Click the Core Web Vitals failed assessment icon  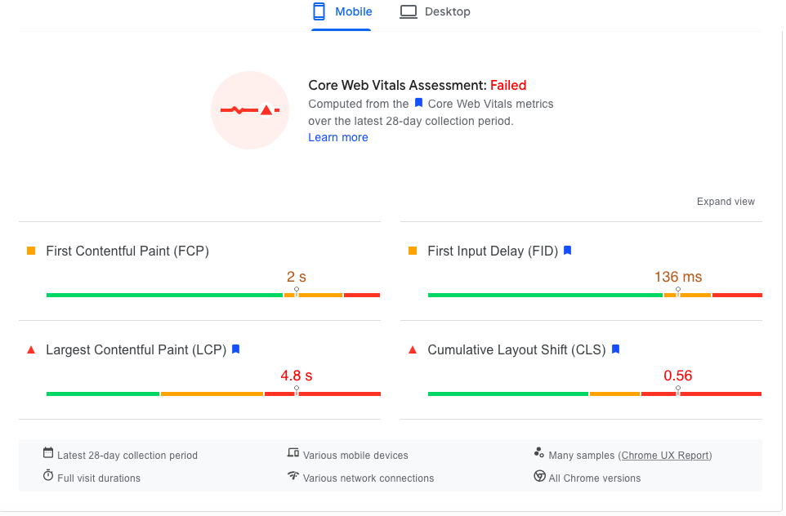click(250, 110)
